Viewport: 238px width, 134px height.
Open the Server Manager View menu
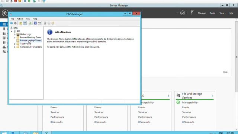pyautogui.click(x=222, y=13)
